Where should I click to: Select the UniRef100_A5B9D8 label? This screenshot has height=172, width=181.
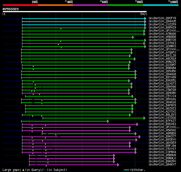[x=162, y=37]
